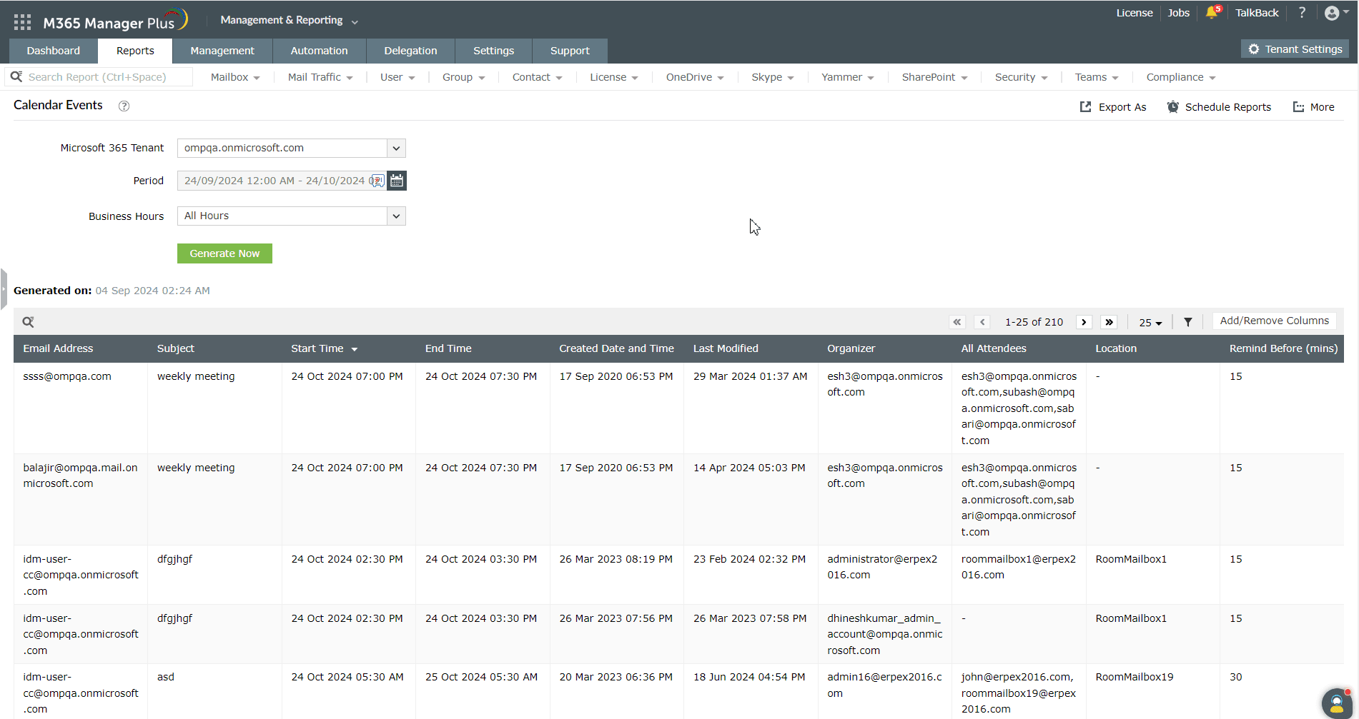Screen dimensions: 1359x719
Task: Expand the OneDrive reports menu
Action: point(695,77)
